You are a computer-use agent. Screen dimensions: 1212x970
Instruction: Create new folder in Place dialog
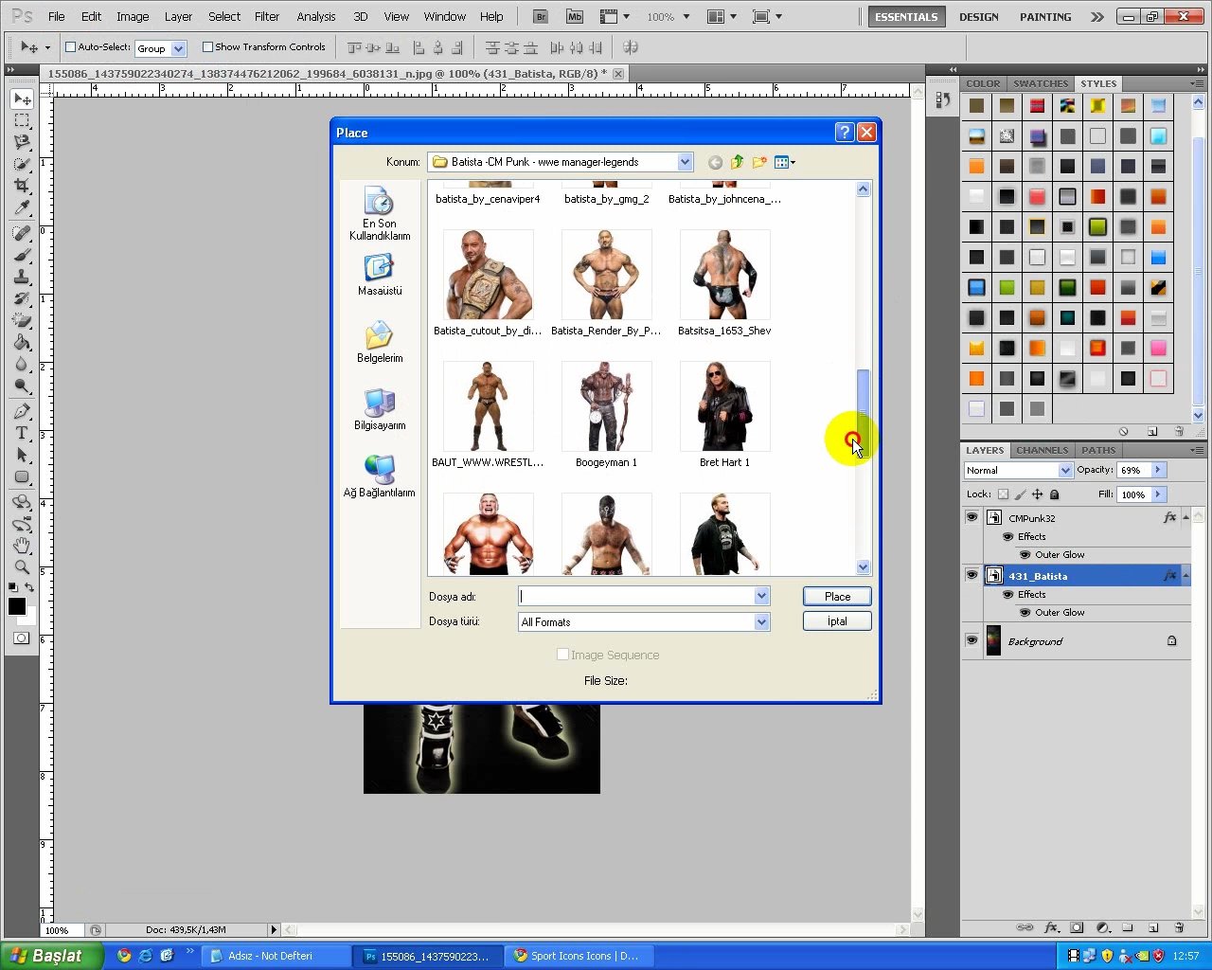tap(758, 162)
